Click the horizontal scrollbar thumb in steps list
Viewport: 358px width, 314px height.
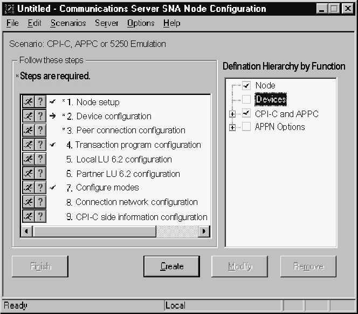[x=94, y=231]
